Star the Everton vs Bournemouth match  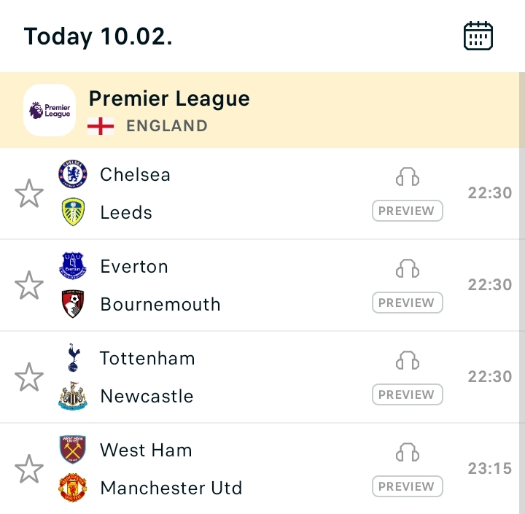point(29,286)
